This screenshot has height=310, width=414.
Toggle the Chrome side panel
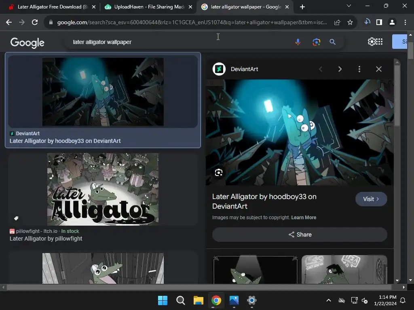379,23
